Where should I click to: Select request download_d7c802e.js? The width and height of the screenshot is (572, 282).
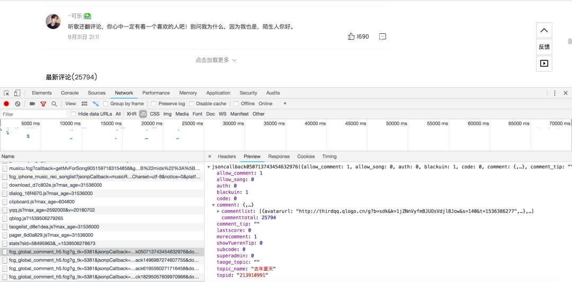[x=102, y=185]
